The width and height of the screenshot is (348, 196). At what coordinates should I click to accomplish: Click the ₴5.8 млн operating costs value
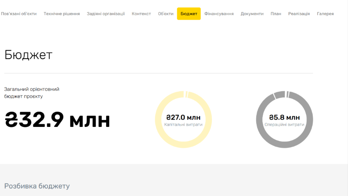click(284, 117)
